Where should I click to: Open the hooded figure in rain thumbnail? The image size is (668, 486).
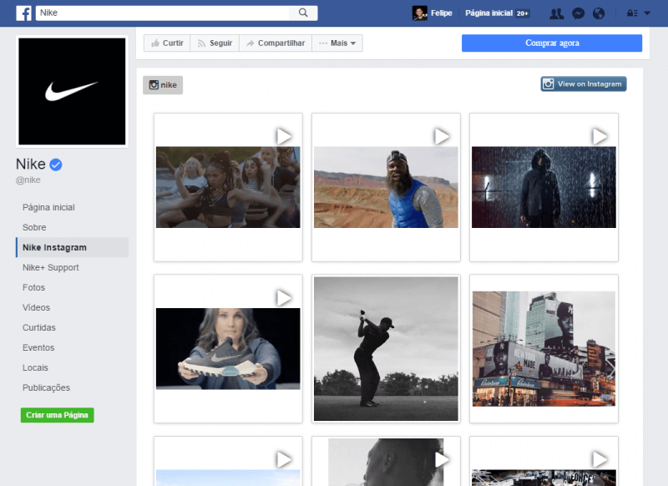click(544, 187)
